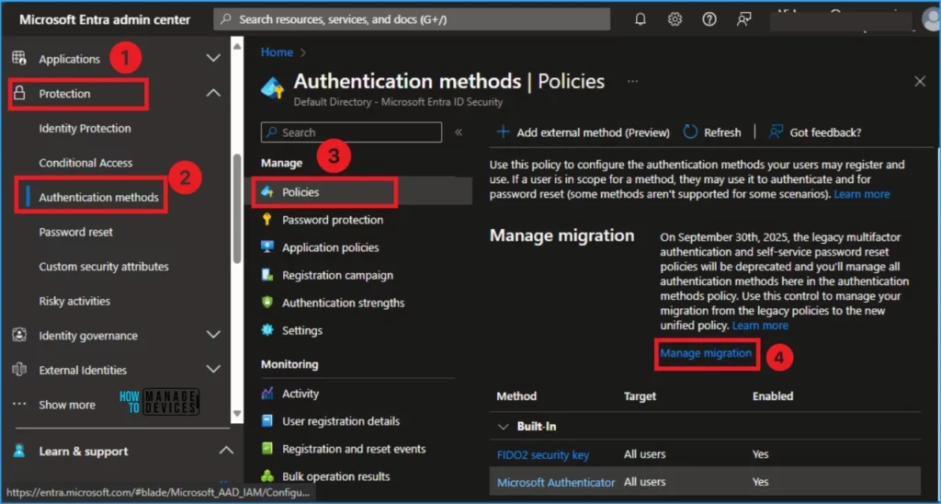Open Custom security attributes
This screenshot has width=941, height=504.
pos(104,266)
